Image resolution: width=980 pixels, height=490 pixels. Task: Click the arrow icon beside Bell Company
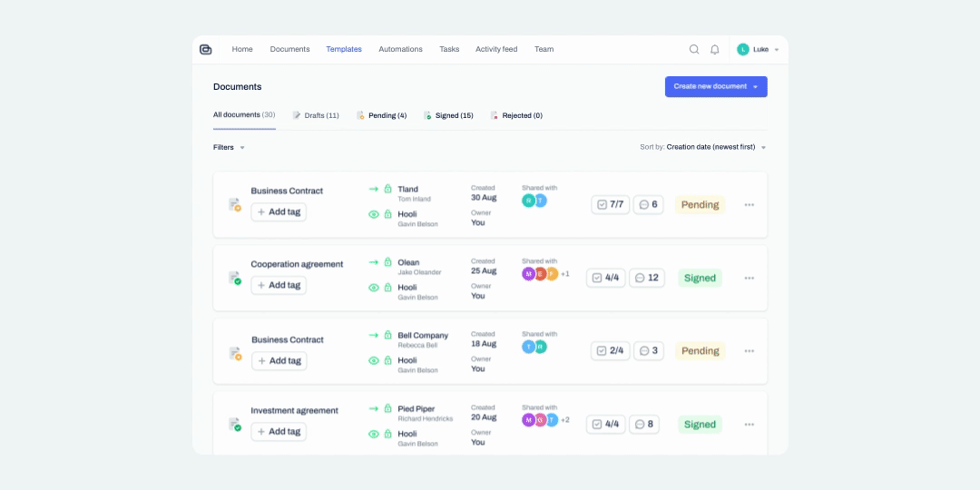click(x=374, y=335)
